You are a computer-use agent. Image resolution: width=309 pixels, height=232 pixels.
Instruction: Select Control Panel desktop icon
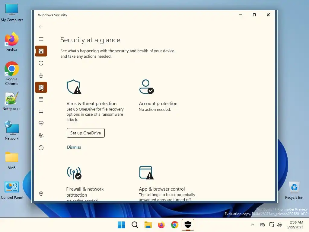(12, 190)
